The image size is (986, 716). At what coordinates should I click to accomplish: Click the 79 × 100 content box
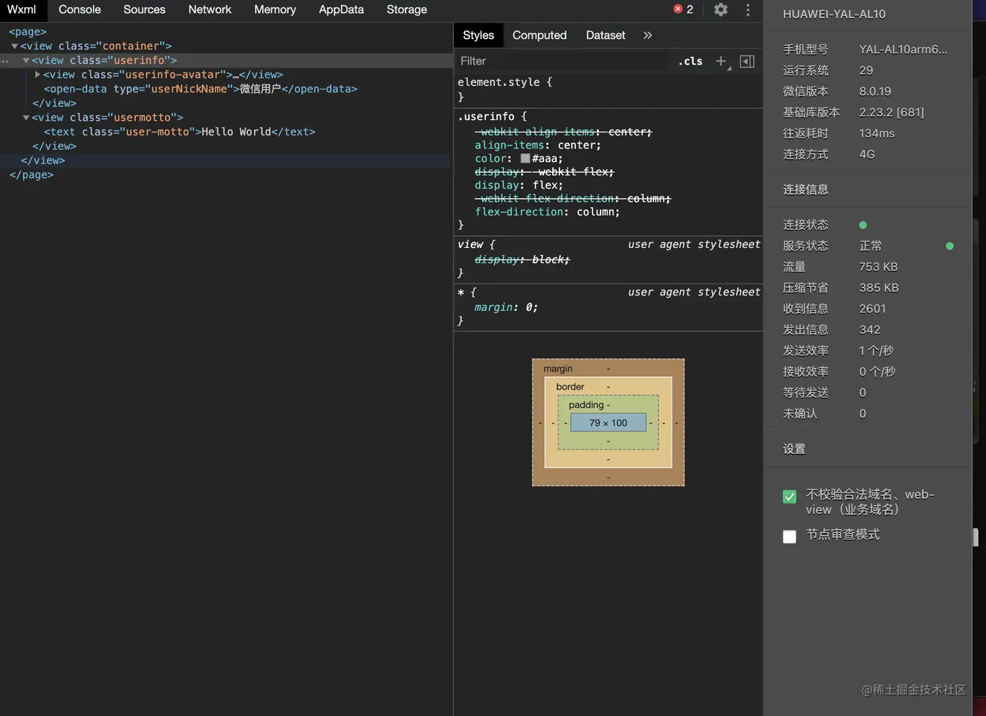pos(608,423)
